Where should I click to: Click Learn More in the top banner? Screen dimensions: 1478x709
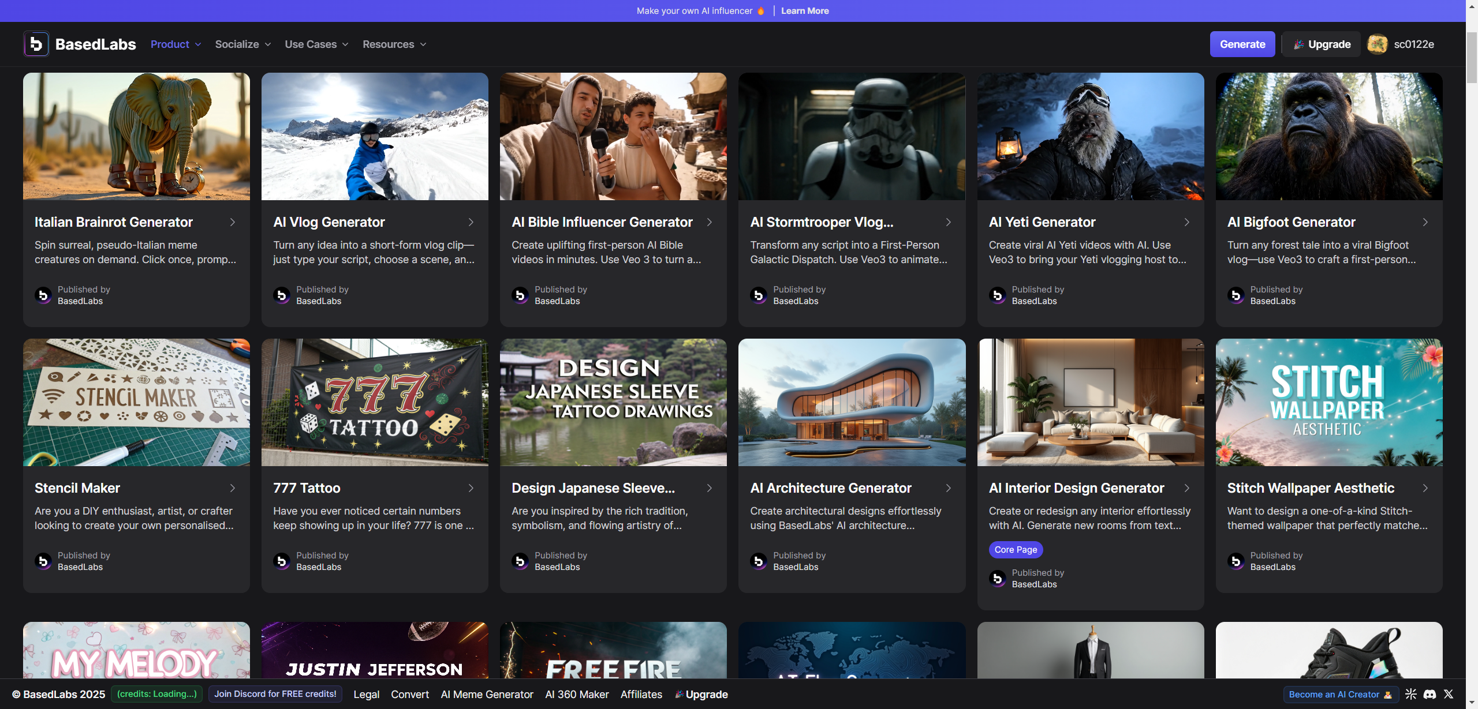(805, 11)
